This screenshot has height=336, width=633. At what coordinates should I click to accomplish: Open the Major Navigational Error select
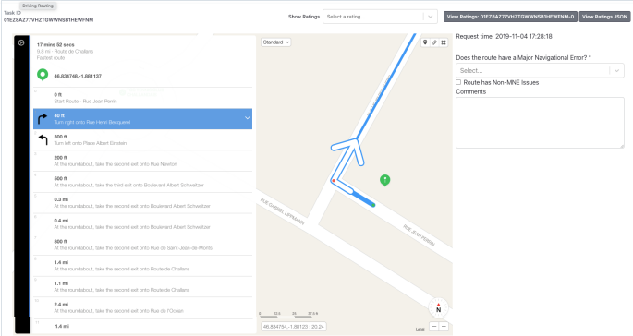[540, 70]
